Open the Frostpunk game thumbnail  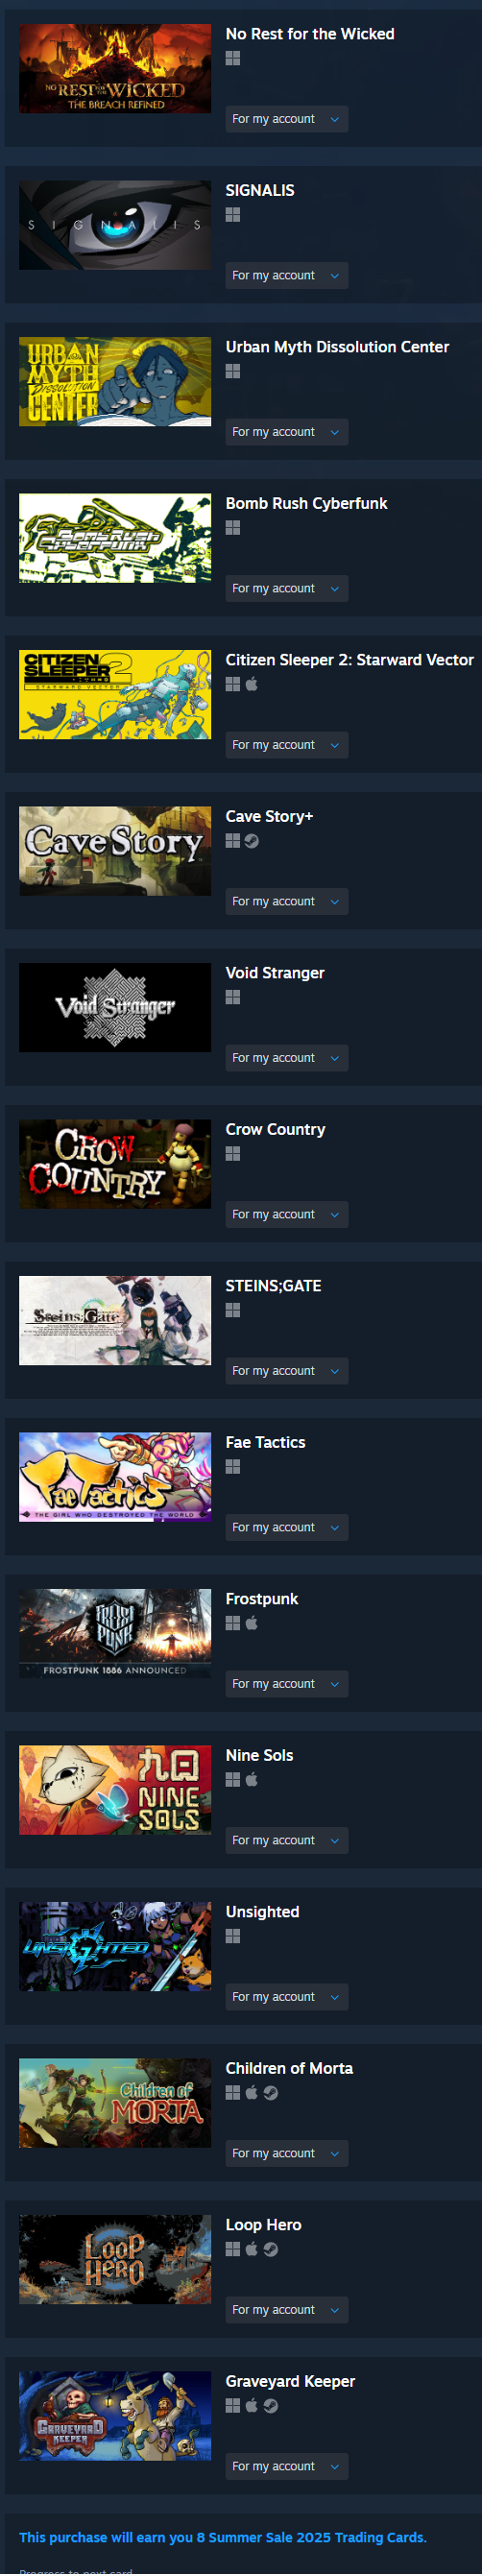115,1634
